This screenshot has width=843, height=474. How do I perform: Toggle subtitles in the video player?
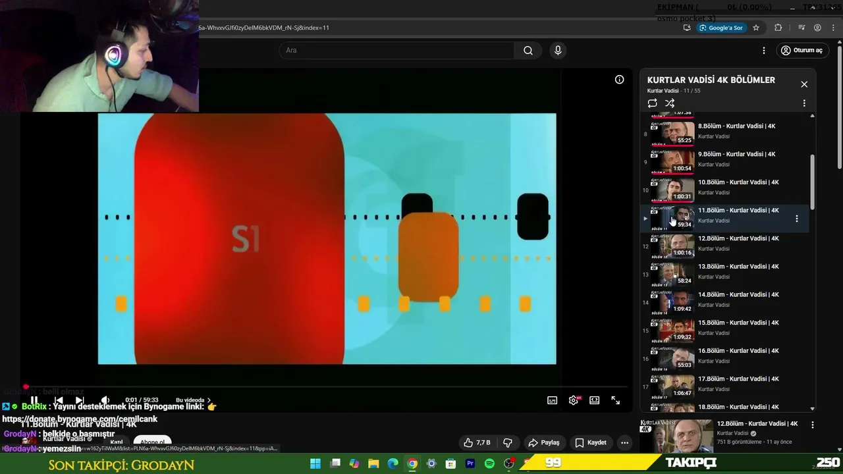point(553,400)
